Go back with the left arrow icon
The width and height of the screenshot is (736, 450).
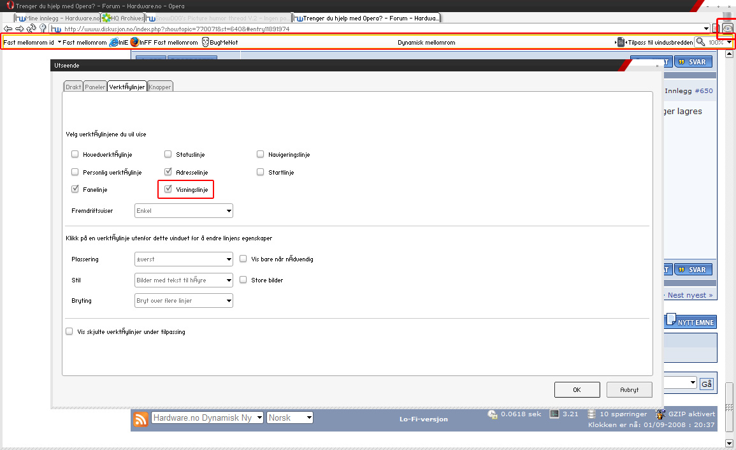(8, 29)
